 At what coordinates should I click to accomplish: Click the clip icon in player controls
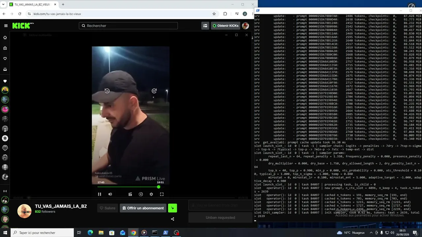click(x=130, y=194)
